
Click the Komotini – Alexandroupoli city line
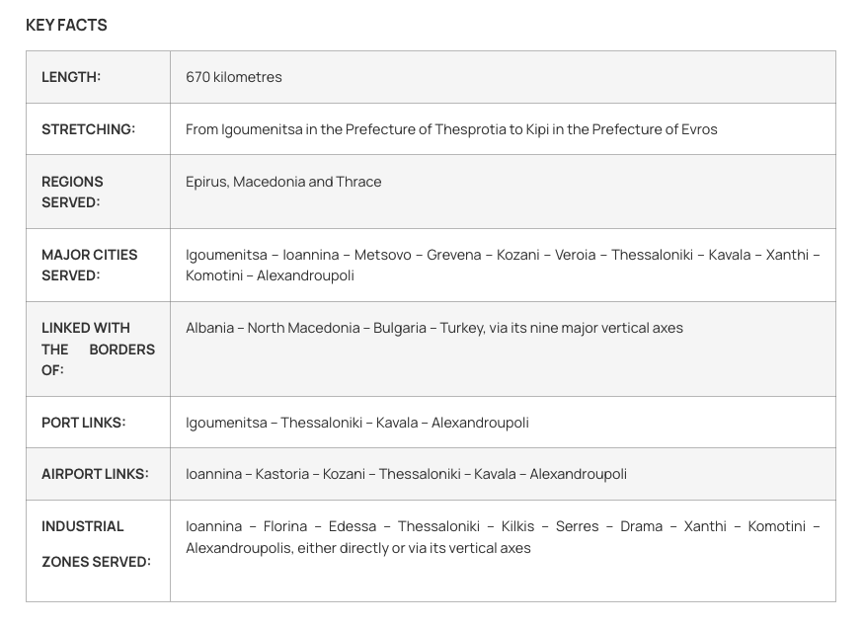(270, 275)
